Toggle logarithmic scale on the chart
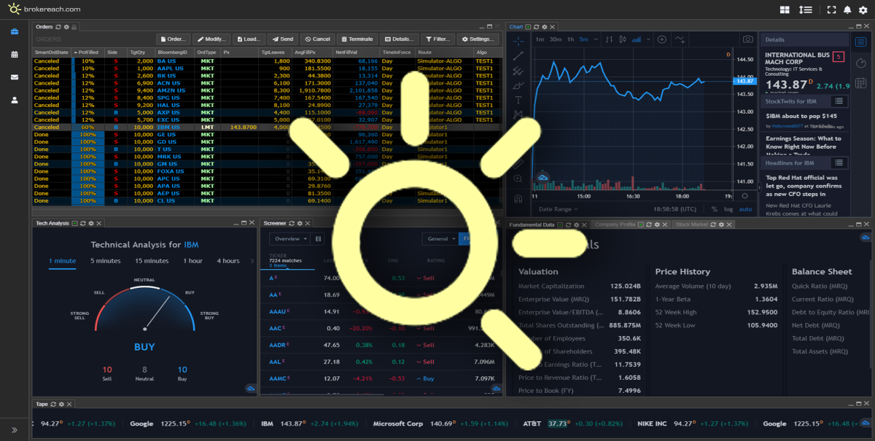The height and width of the screenshot is (441, 875). tap(728, 208)
